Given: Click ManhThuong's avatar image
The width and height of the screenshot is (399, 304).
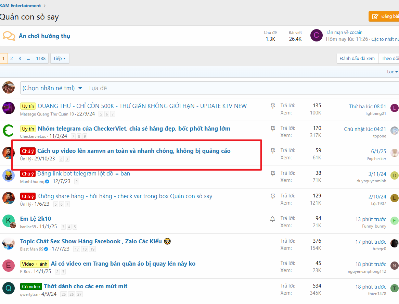Looking at the screenshot, I should (x=9, y=175).
